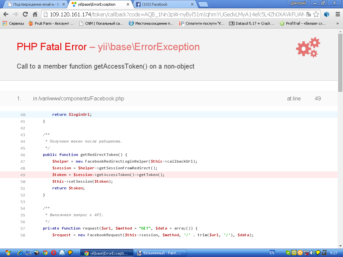This screenshot has width=343, height=257.
Task: Close the (103) Facebook tab
Action: pyautogui.click(x=192, y=4)
